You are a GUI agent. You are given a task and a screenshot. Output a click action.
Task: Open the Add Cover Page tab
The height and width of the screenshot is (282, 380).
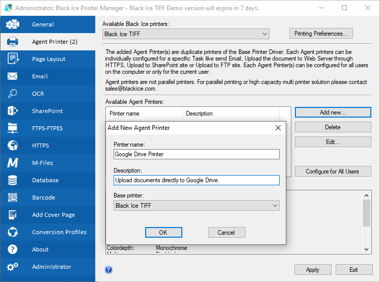53,215
